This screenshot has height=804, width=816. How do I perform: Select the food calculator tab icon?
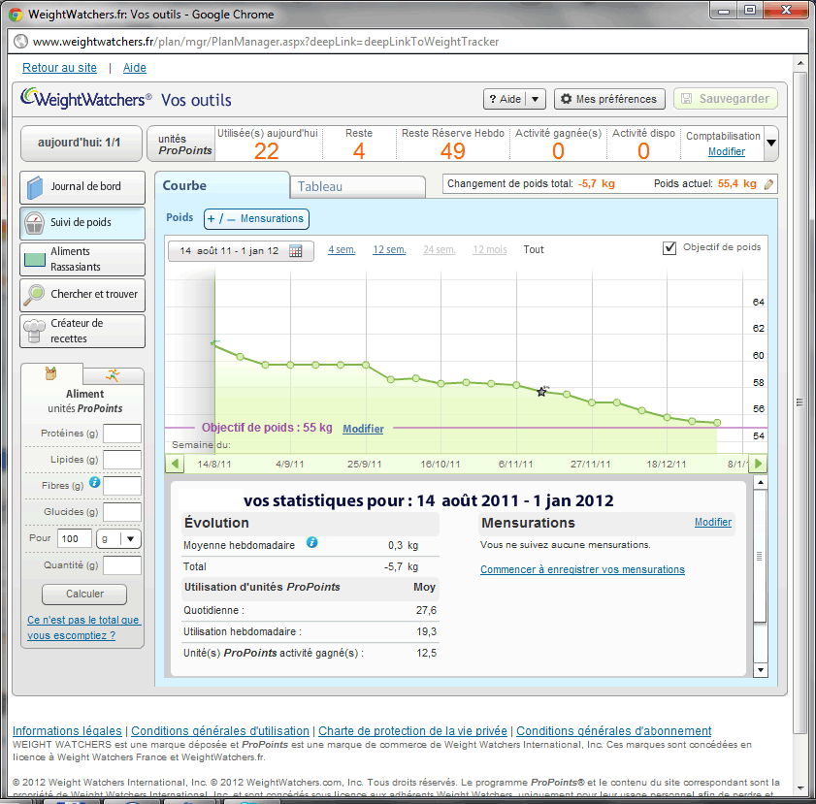[x=51, y=373]
